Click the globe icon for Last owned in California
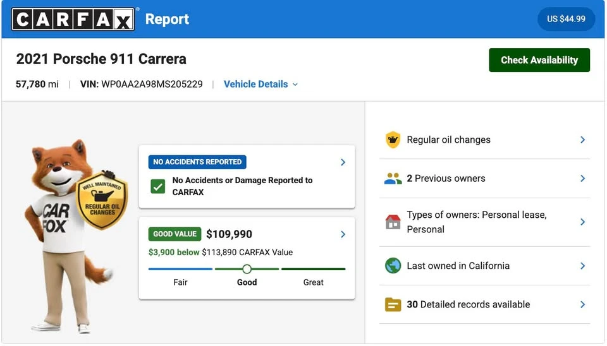 393,266
